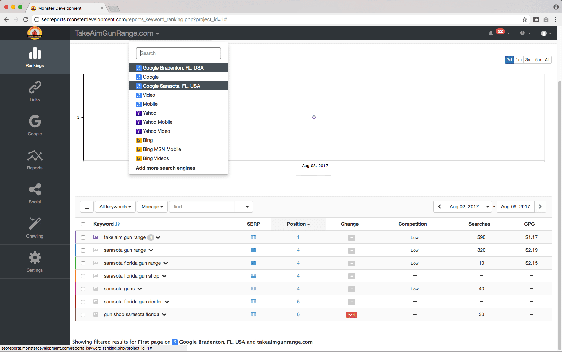The height and width of the screenshot is (352, 562).
Task: Expand sarasota gun range keyword details
Action: click(x=151, y=250)
